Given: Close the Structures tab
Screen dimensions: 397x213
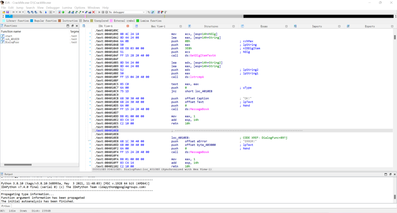Looking at the screenshot, I should 233,26.
